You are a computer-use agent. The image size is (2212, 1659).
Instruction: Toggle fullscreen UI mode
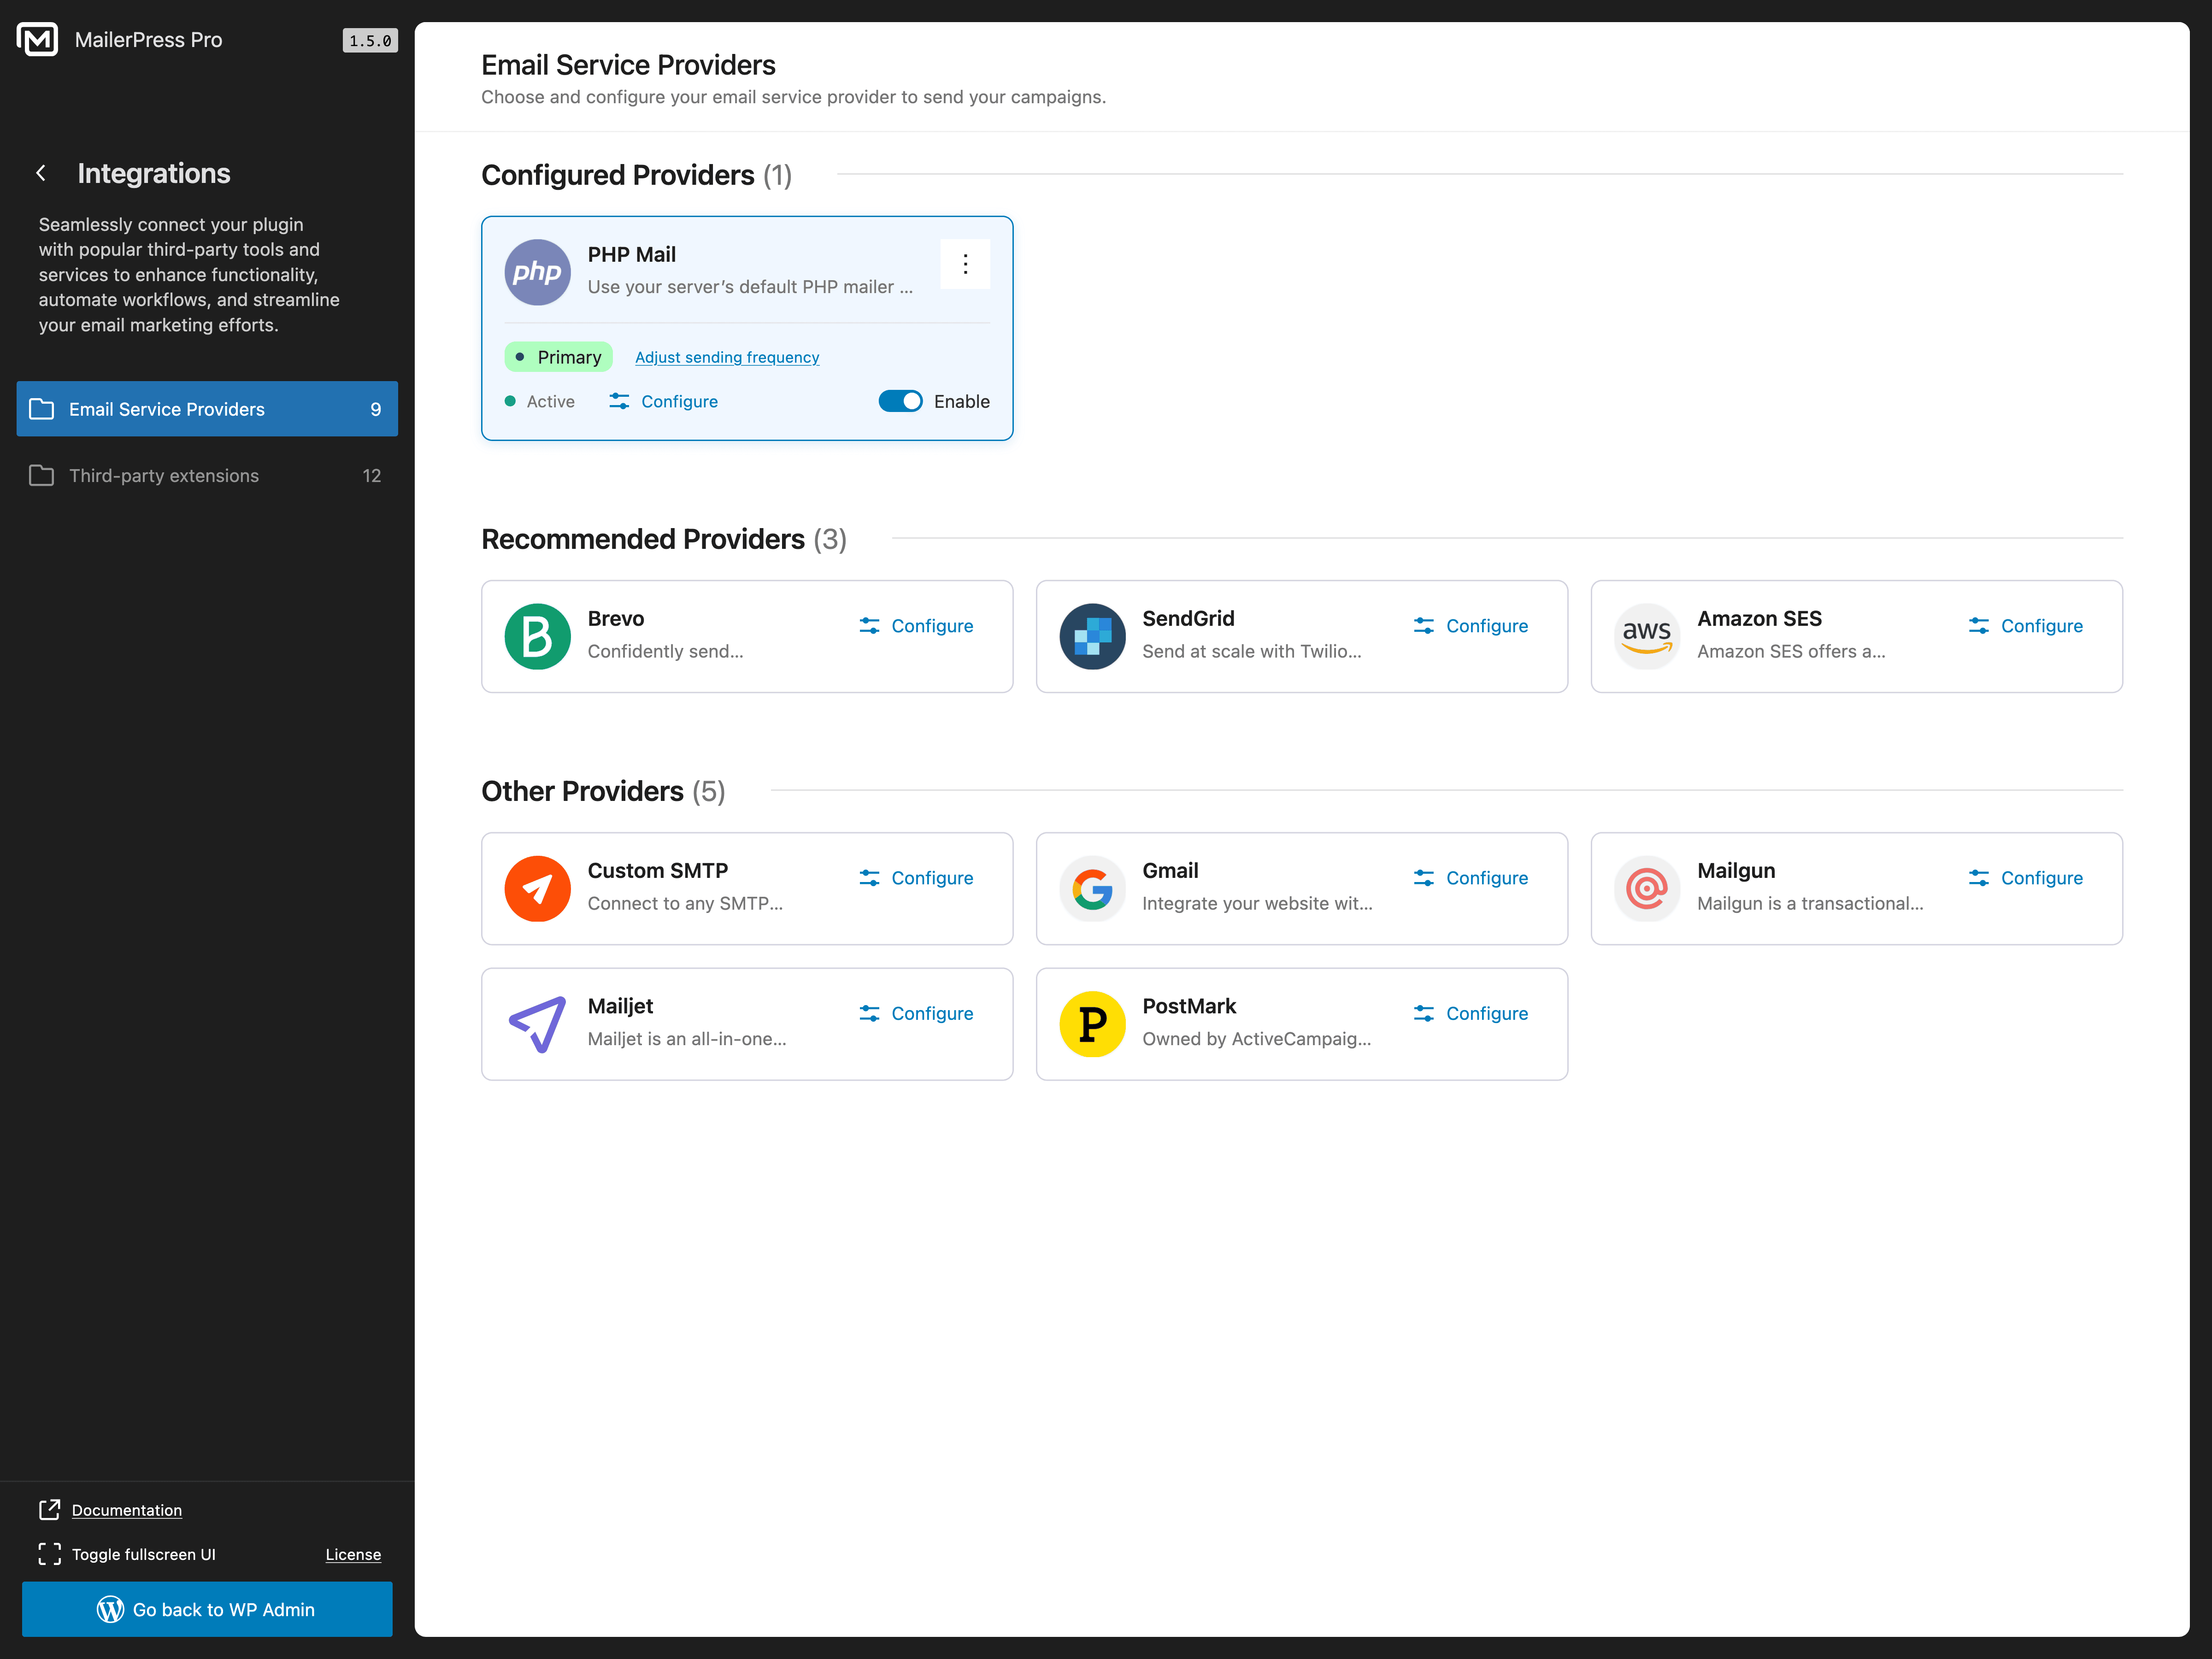point(143,1554)
